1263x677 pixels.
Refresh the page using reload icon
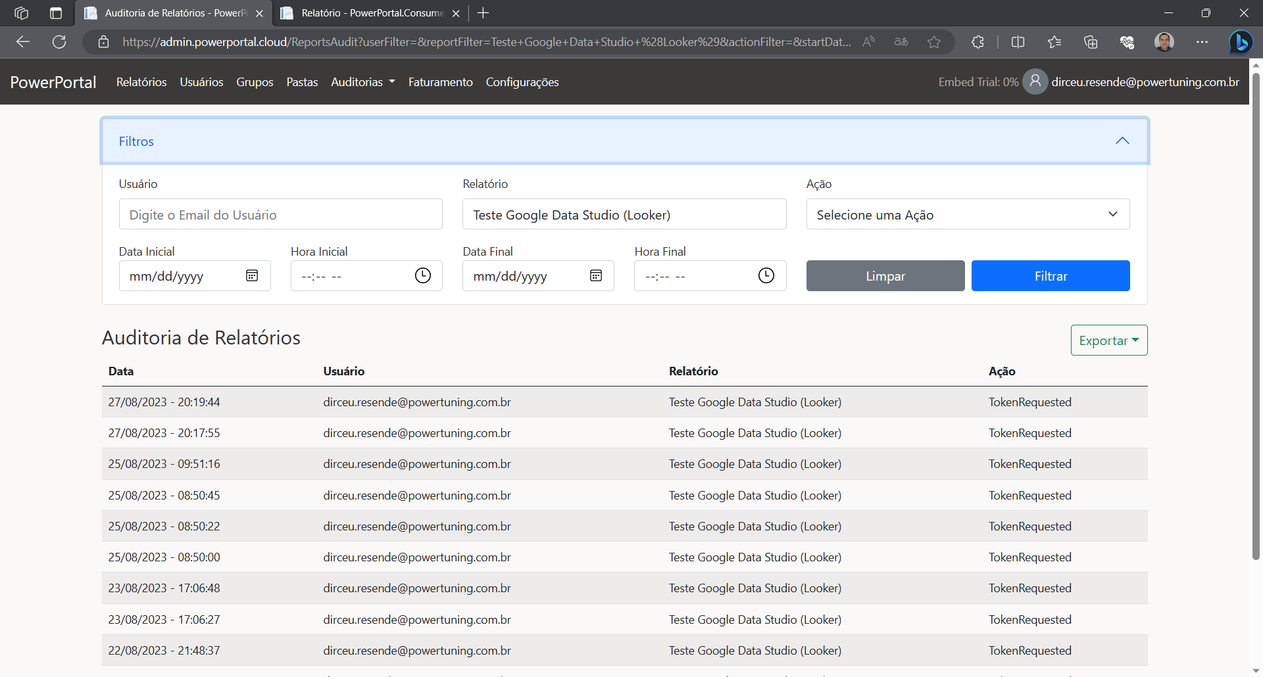pos(59,42)
